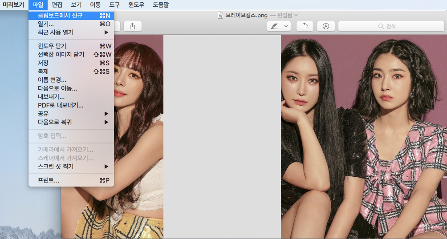The height and width of the screenshot is (239, 447).
Task: Open the 윈도우 menu
Action: [x=136, y=4]
